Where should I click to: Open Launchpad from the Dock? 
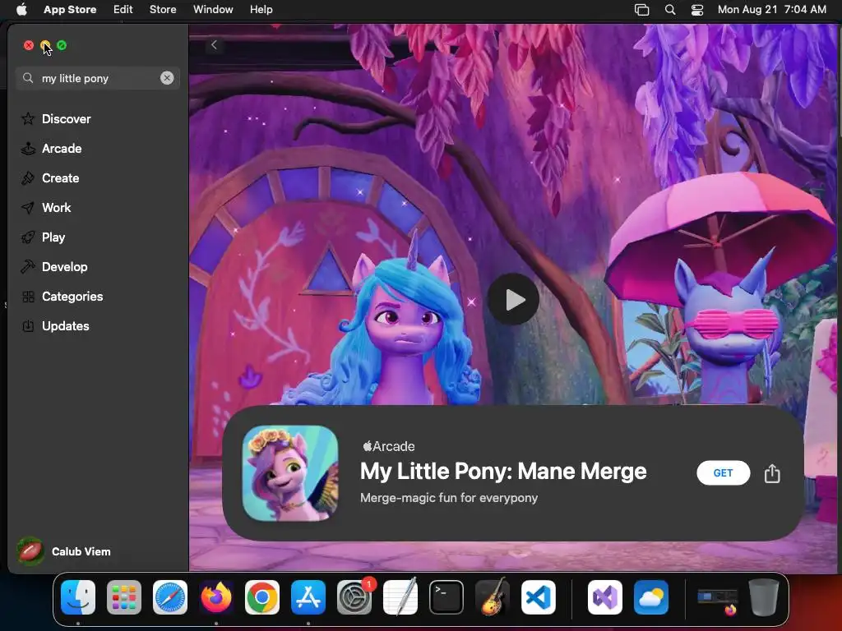[x=124, y=596]
